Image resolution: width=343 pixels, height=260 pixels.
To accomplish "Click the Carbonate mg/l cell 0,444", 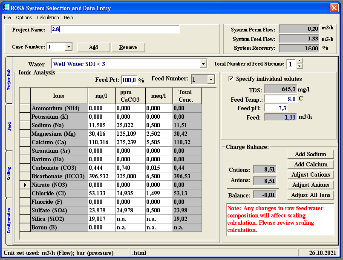I will (x=102, y=168).
